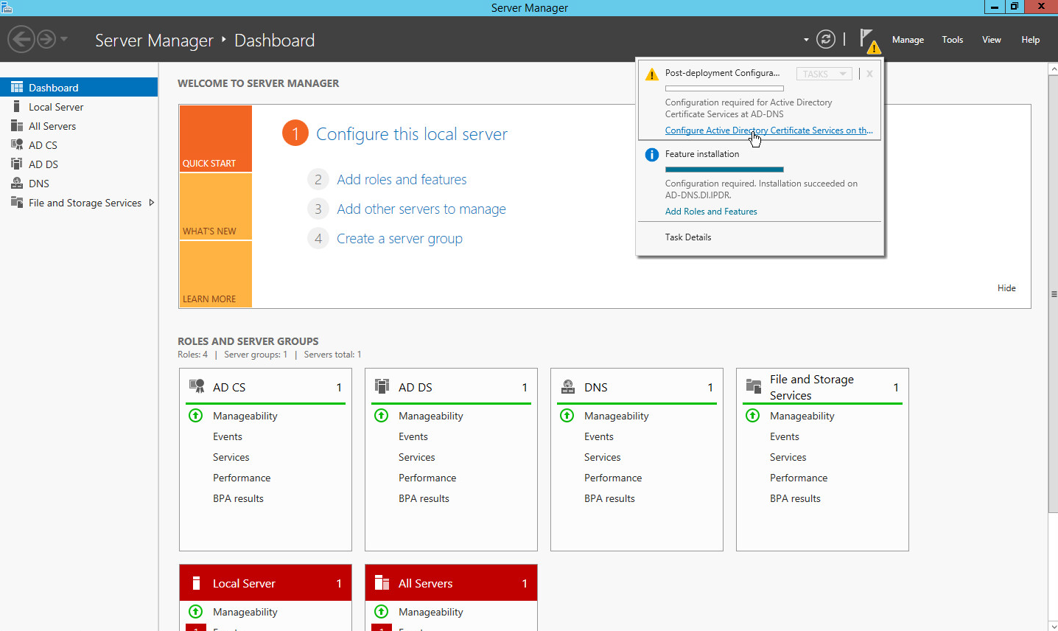Open the Manage menu
The width and height of the screenshot is (1058, 631).
(x=908, y=40)
